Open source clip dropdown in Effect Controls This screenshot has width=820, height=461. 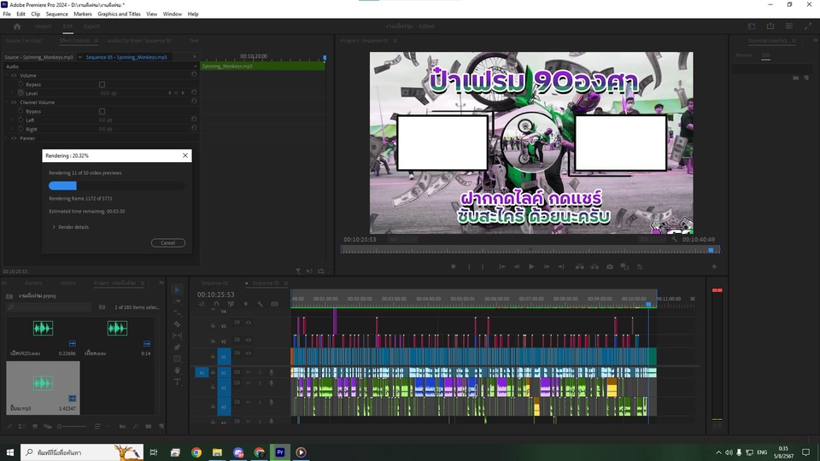pyautogui.click(x=80, y=57)
